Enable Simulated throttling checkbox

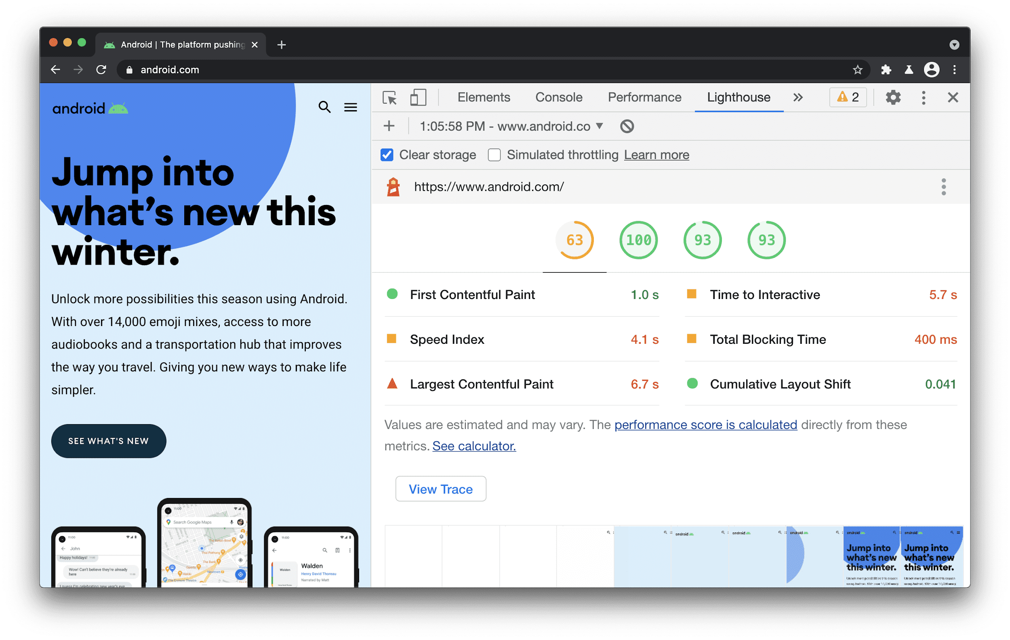point(492,155)
